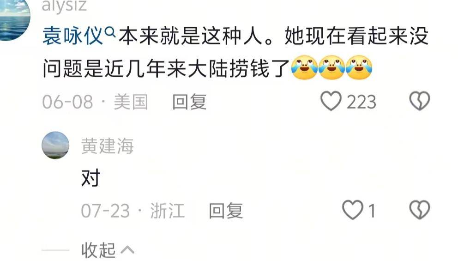458x261 pixels.
Task: Tap the last crying-laughing emoji
Action: pyautogui.click(x=359, y=67)
